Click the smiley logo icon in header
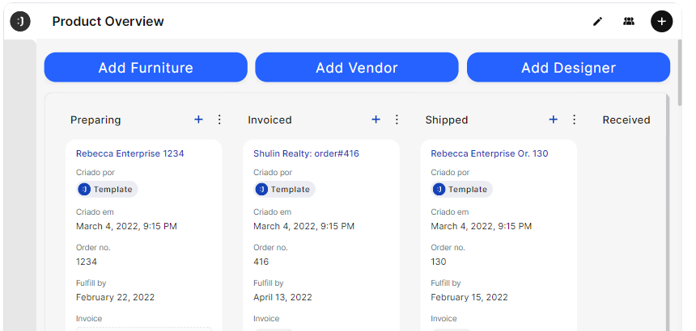The image size is (696, 331). click(20, 22)
